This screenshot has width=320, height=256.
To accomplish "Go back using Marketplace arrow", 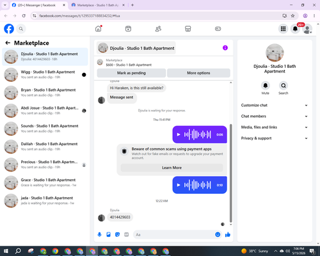I will point(8,43).
